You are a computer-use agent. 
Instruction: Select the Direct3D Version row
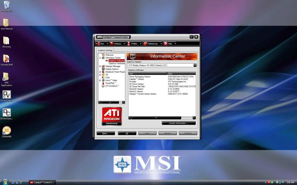[x=162, y=89]
